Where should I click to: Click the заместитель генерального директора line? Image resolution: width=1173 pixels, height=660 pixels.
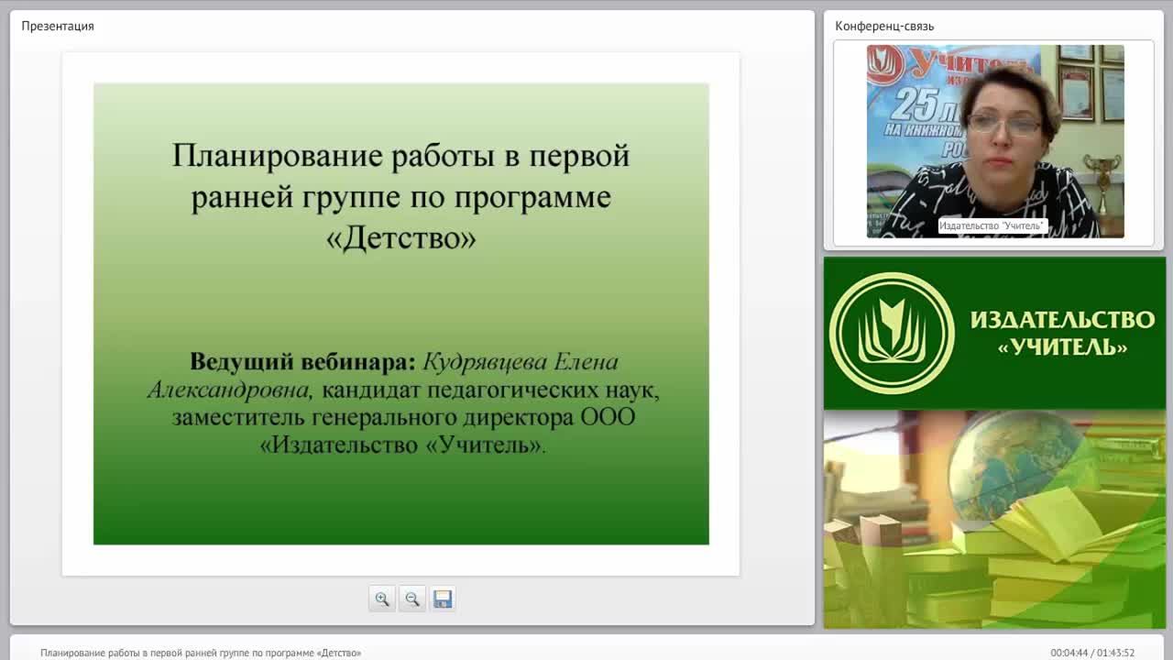403,418
